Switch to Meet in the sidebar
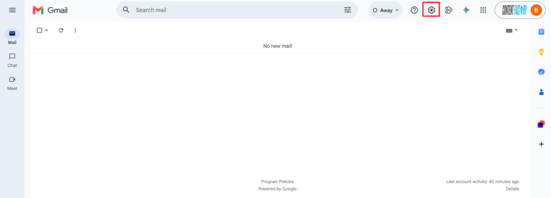This screenshot has height=198, width=551. point(12,83)
